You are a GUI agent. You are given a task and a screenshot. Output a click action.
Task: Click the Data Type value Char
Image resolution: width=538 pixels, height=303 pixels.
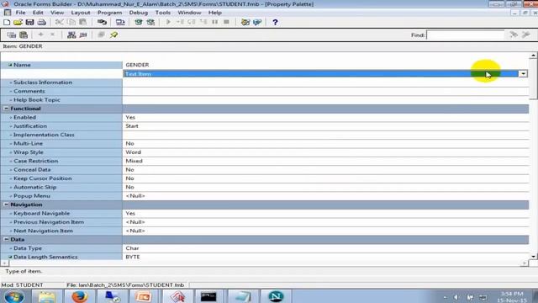(132, 248)
